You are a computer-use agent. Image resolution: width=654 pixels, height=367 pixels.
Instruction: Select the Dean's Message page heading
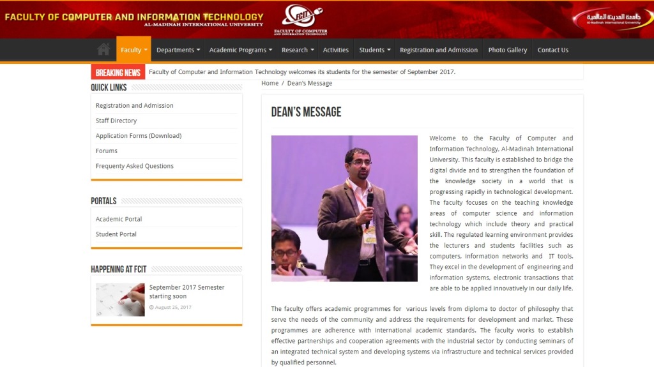click(x=306, y=112)
